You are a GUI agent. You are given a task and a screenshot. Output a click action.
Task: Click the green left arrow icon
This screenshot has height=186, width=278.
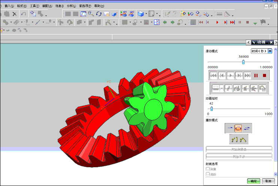click(165, 22)
